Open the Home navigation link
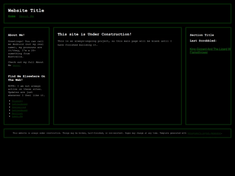 tap(12, 16)
